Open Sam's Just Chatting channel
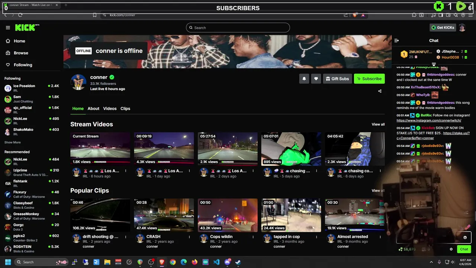This screenshot has width=476, height=268. tap(32, 99)
